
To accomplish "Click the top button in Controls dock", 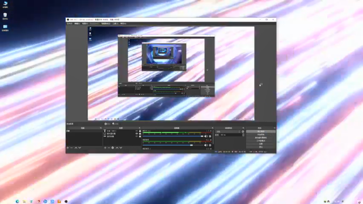I will (x=261, y=131).
